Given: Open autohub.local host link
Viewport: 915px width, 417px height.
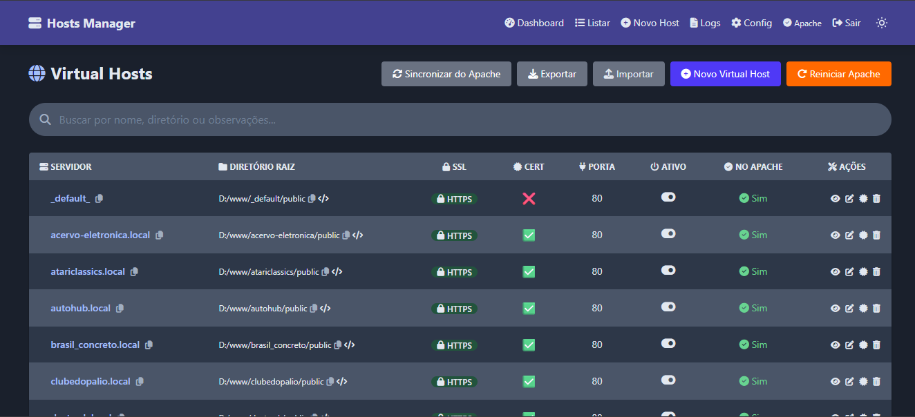Looking at the screenshot, I should pyautogui.click(x=81, y=309).
